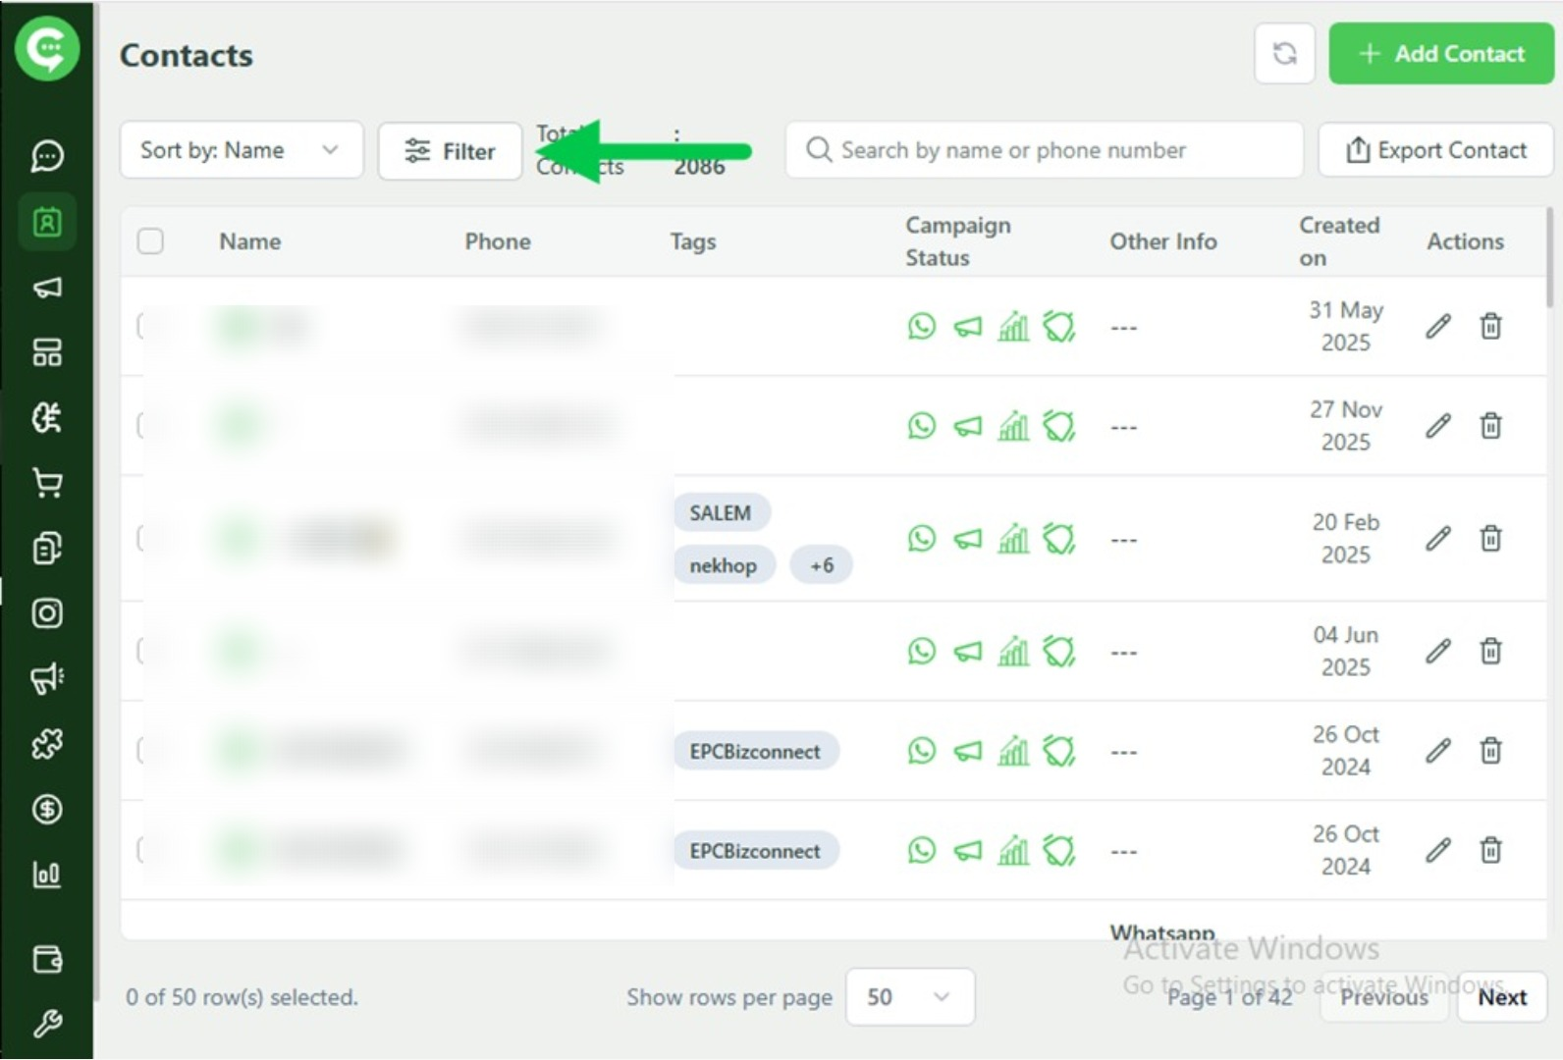Click the nekhop tag
Viewport: 1563px width, 1060px height.
tap(724, 565)
